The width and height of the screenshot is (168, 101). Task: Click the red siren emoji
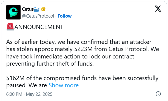point(10,27)
